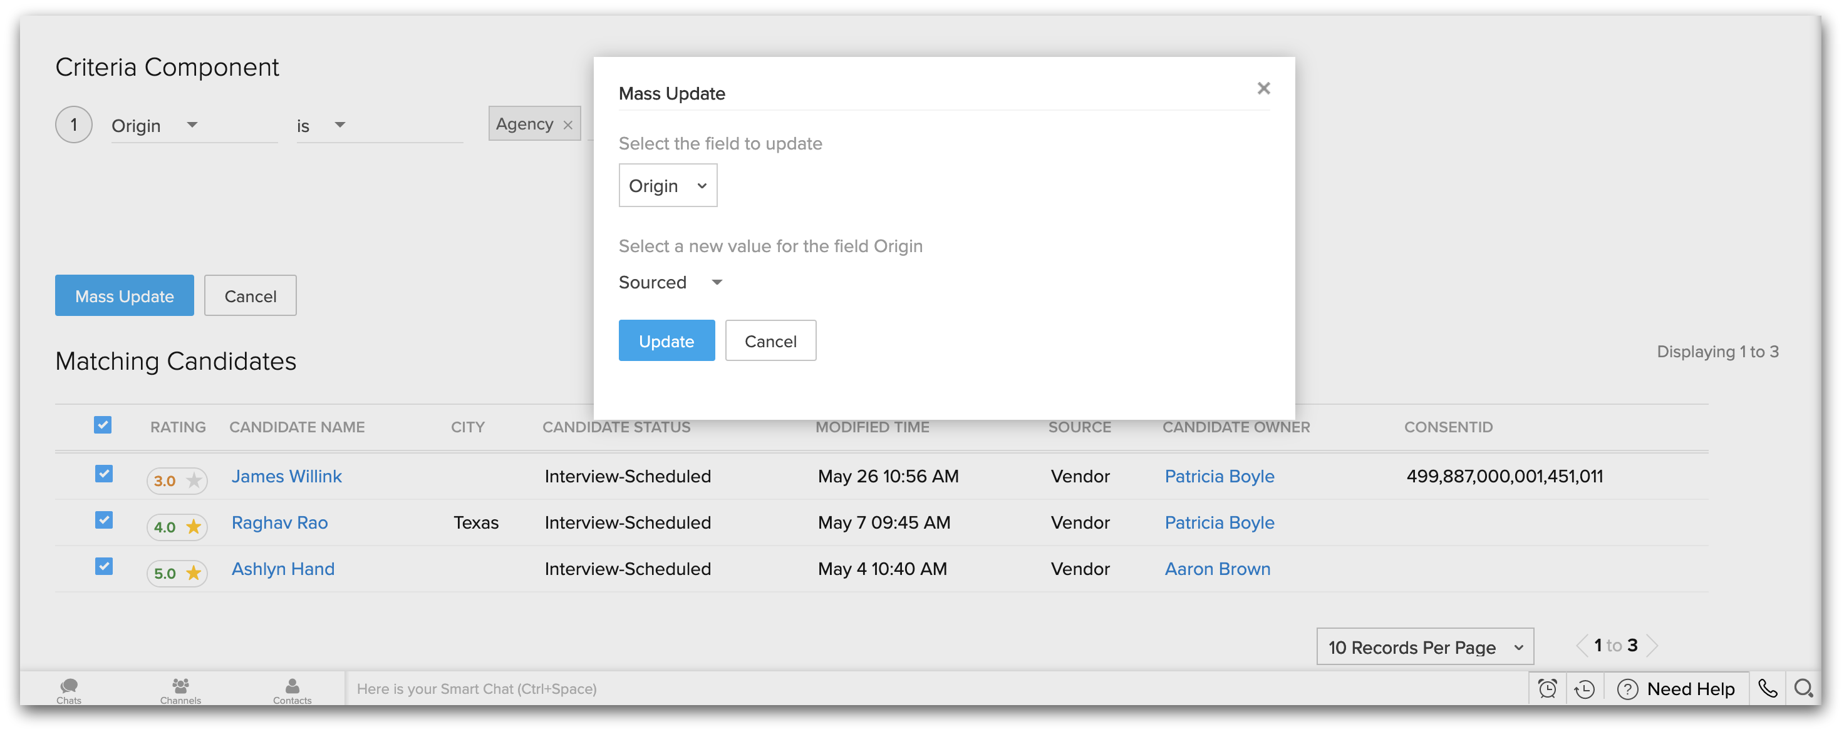Click the phone call icon
Screen dimensions: 1844x732
(x=1768, y=689)
